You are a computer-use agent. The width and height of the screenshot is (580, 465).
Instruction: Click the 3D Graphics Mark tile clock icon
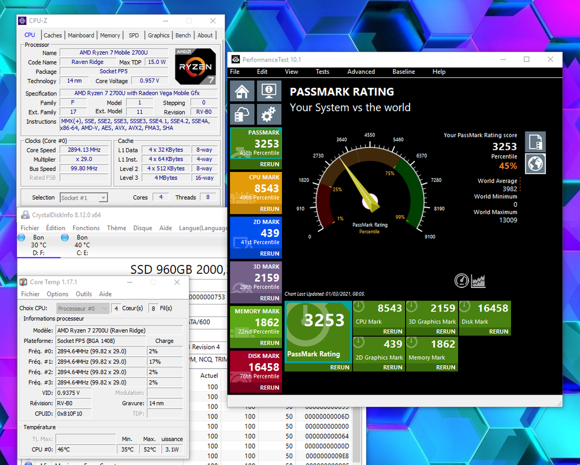coord(412,307)
